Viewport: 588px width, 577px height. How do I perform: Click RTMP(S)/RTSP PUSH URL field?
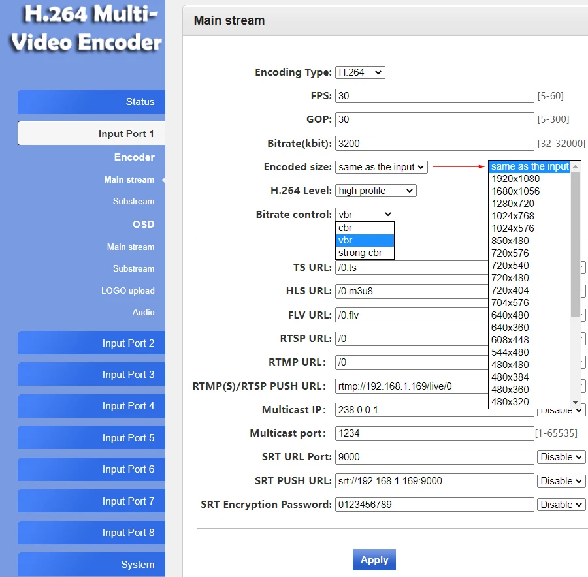pos(412,386)
